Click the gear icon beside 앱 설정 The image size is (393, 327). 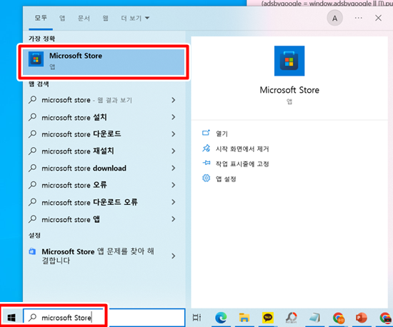pos(206,178)
